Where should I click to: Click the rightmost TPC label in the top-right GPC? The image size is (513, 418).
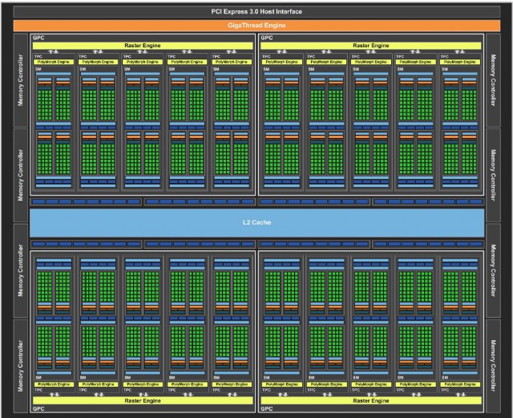pyautogui.click(x=445, y=56)
